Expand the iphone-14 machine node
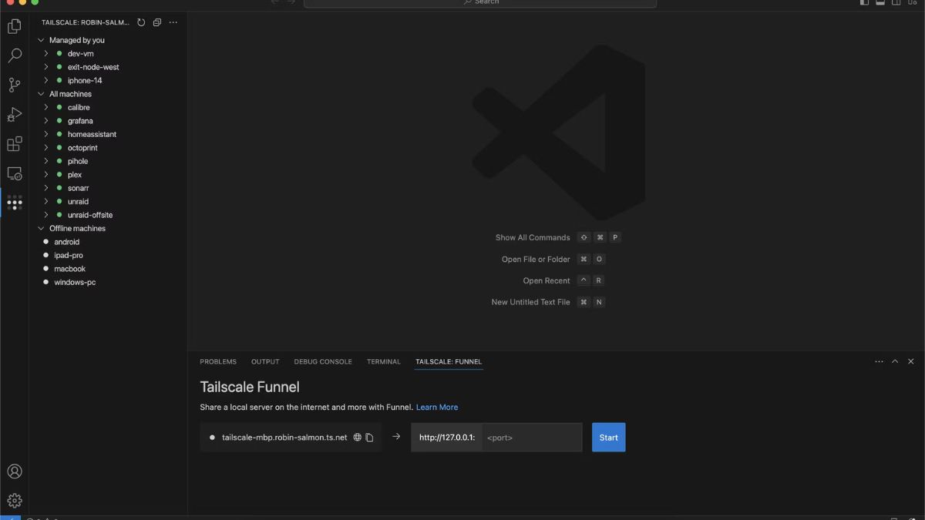Screen dimensions: 925x520 tap(46, 80)
